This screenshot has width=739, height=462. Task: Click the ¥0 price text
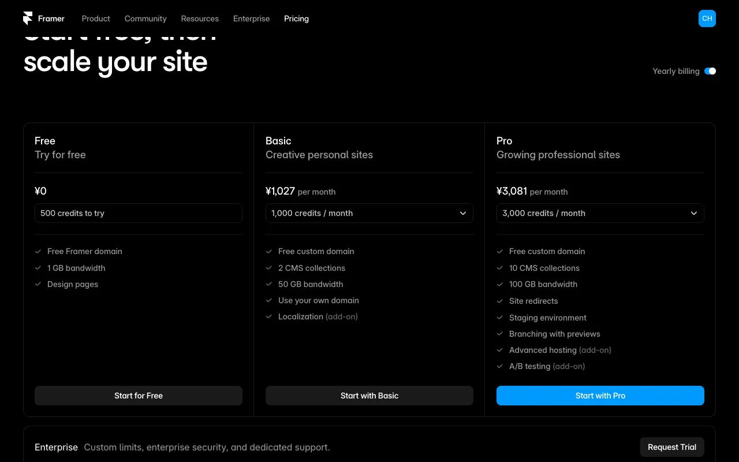pyautogui.click(x=40, y=191)
